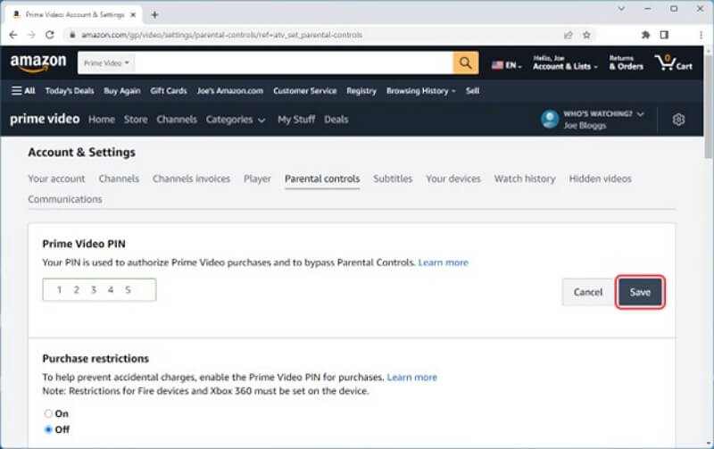The image size is (714, 449).
Task: Open Prime Video Deals
Action: click(336, 120)
